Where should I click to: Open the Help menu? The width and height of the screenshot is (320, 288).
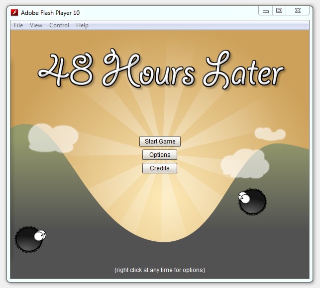(82, 25)
